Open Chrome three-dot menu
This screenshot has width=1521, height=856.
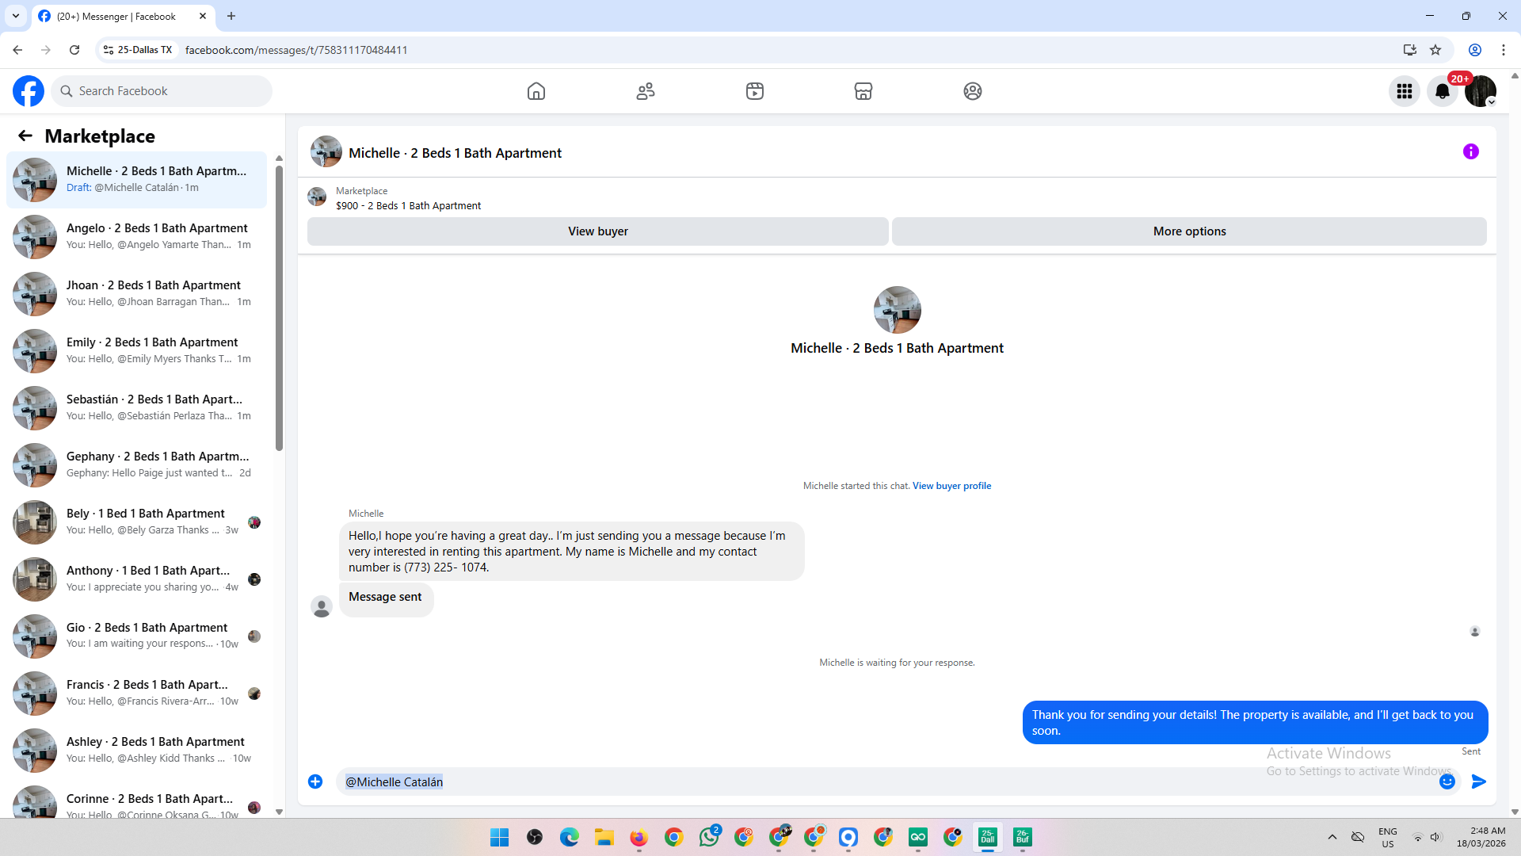point(1504,50)
